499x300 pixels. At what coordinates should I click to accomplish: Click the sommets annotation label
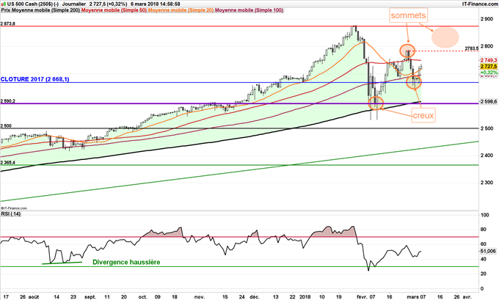(408, 15)
